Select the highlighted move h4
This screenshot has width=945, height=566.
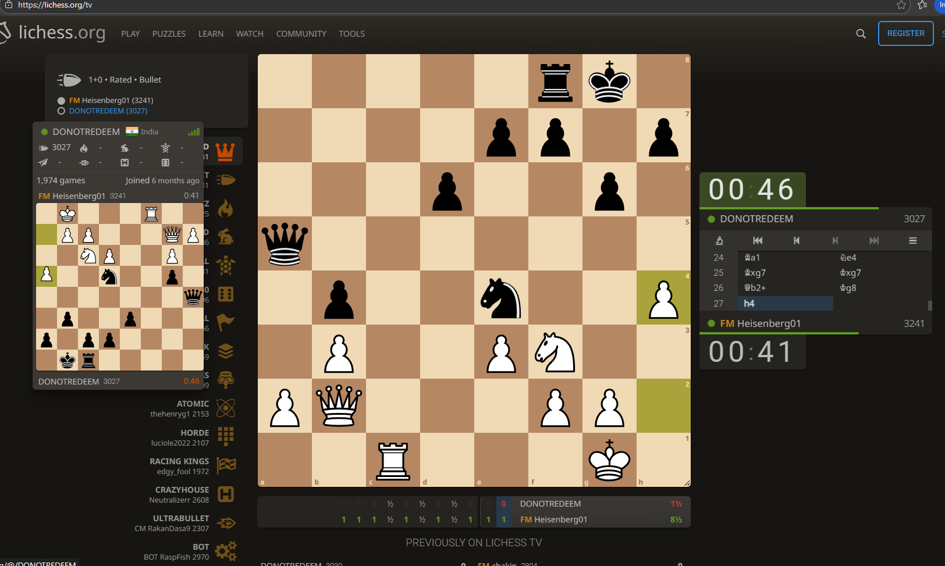click(x=786, y=304)
